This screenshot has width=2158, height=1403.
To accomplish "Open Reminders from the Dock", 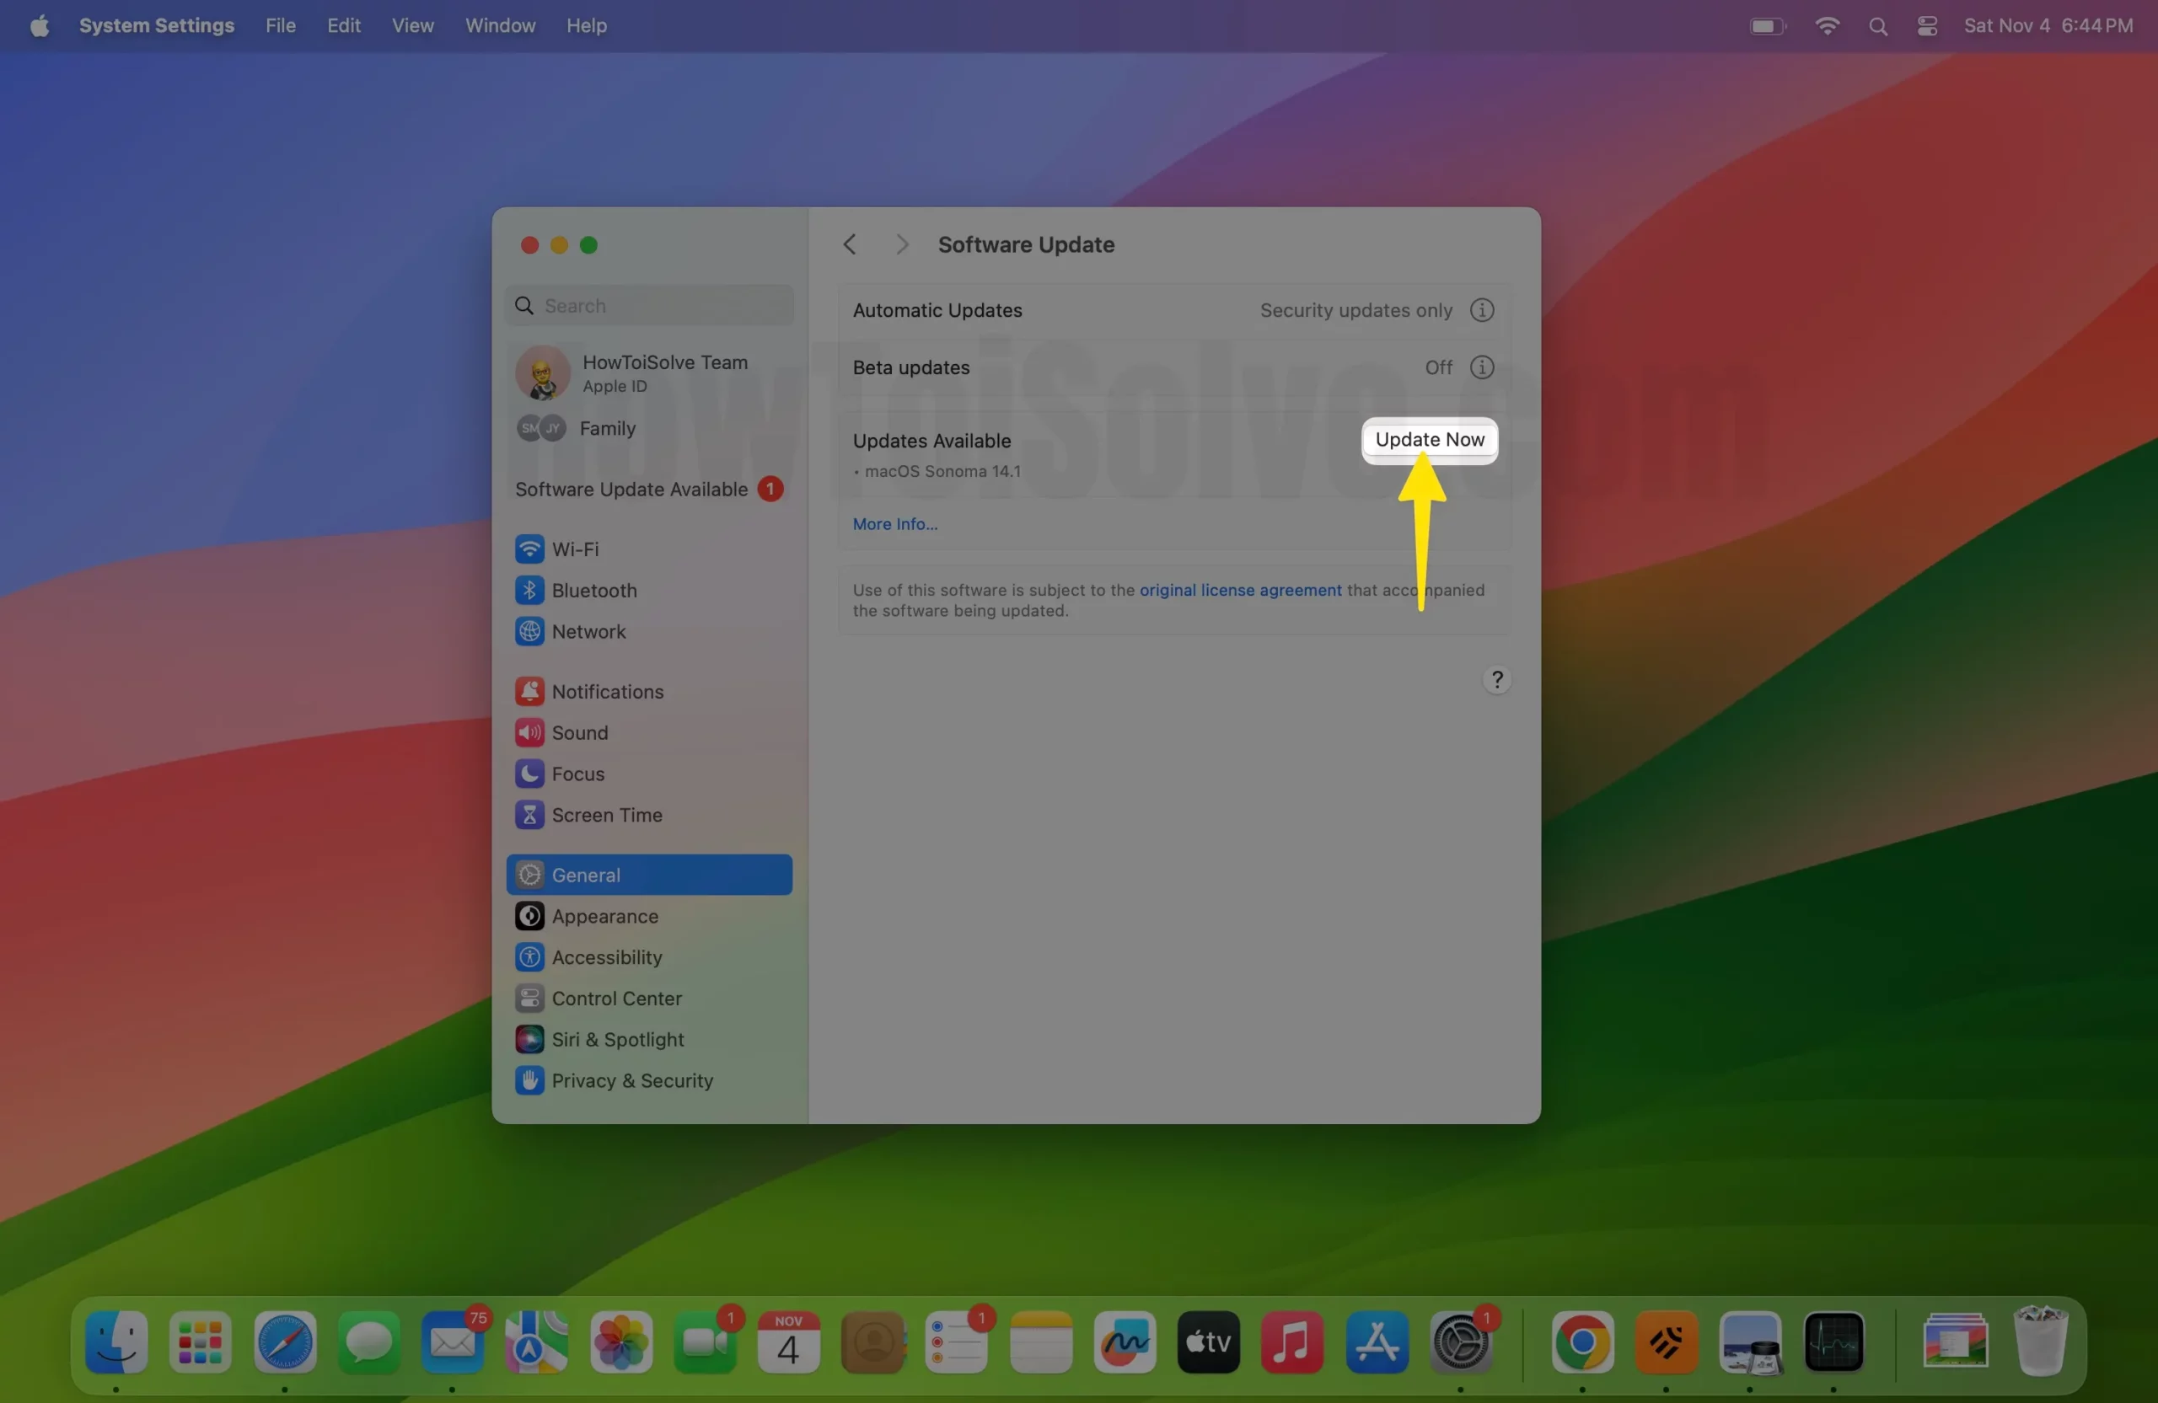I will (957, 1341).
